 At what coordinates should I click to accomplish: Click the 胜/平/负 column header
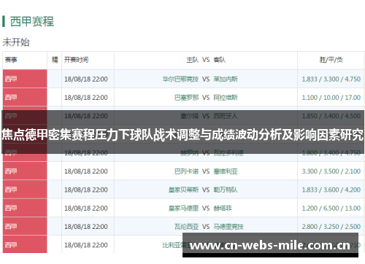pyautogui.click(x=331, y=60)
